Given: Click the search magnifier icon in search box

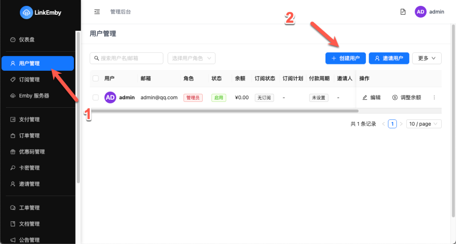Looking at the screenshot, I should (97, 58).
